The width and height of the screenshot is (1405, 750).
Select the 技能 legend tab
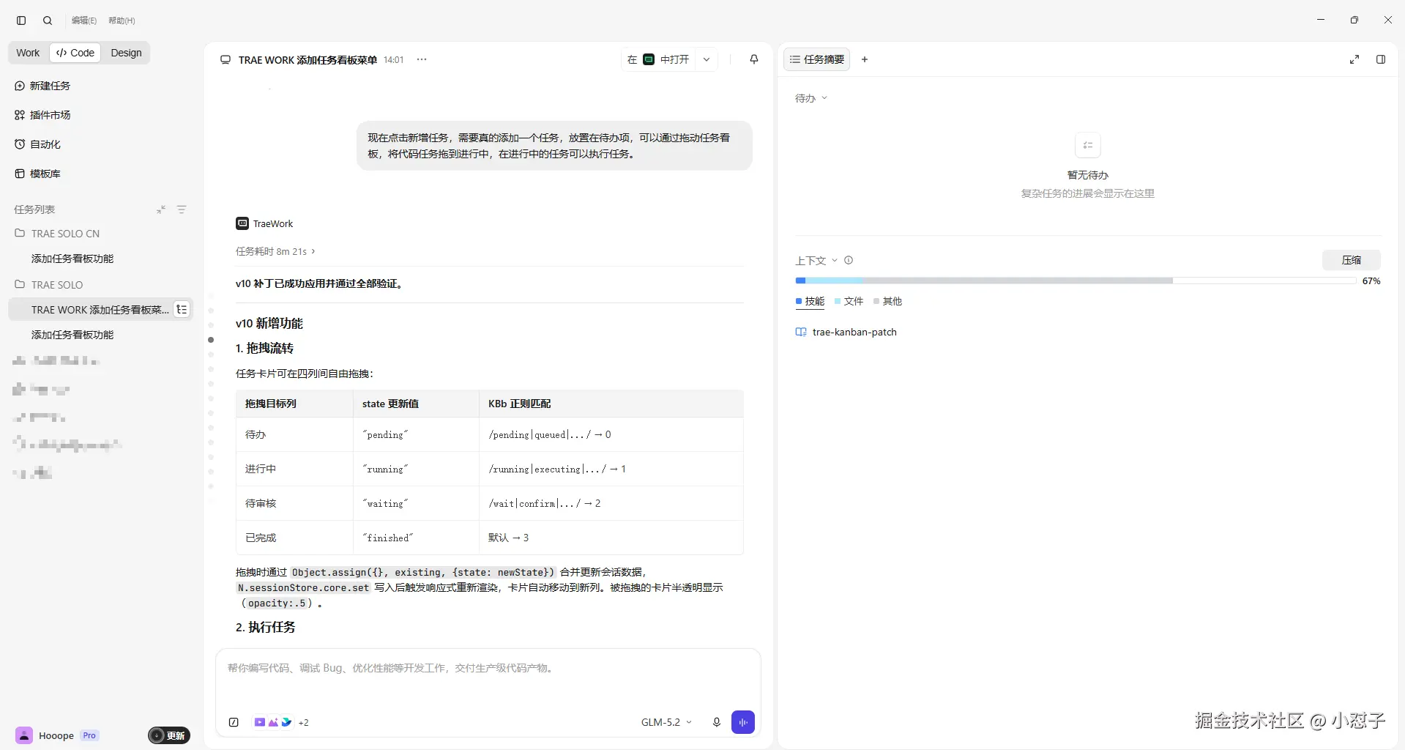coord(810,301)
